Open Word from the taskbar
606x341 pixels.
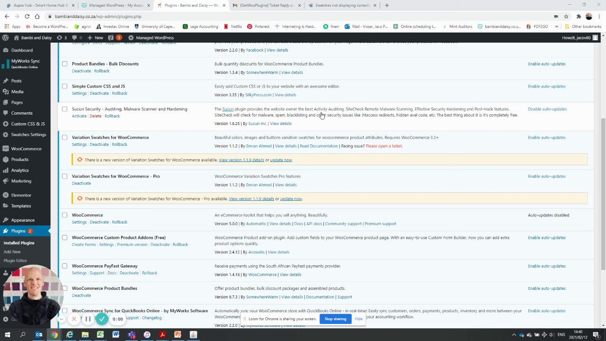click(x=116, y=335)
